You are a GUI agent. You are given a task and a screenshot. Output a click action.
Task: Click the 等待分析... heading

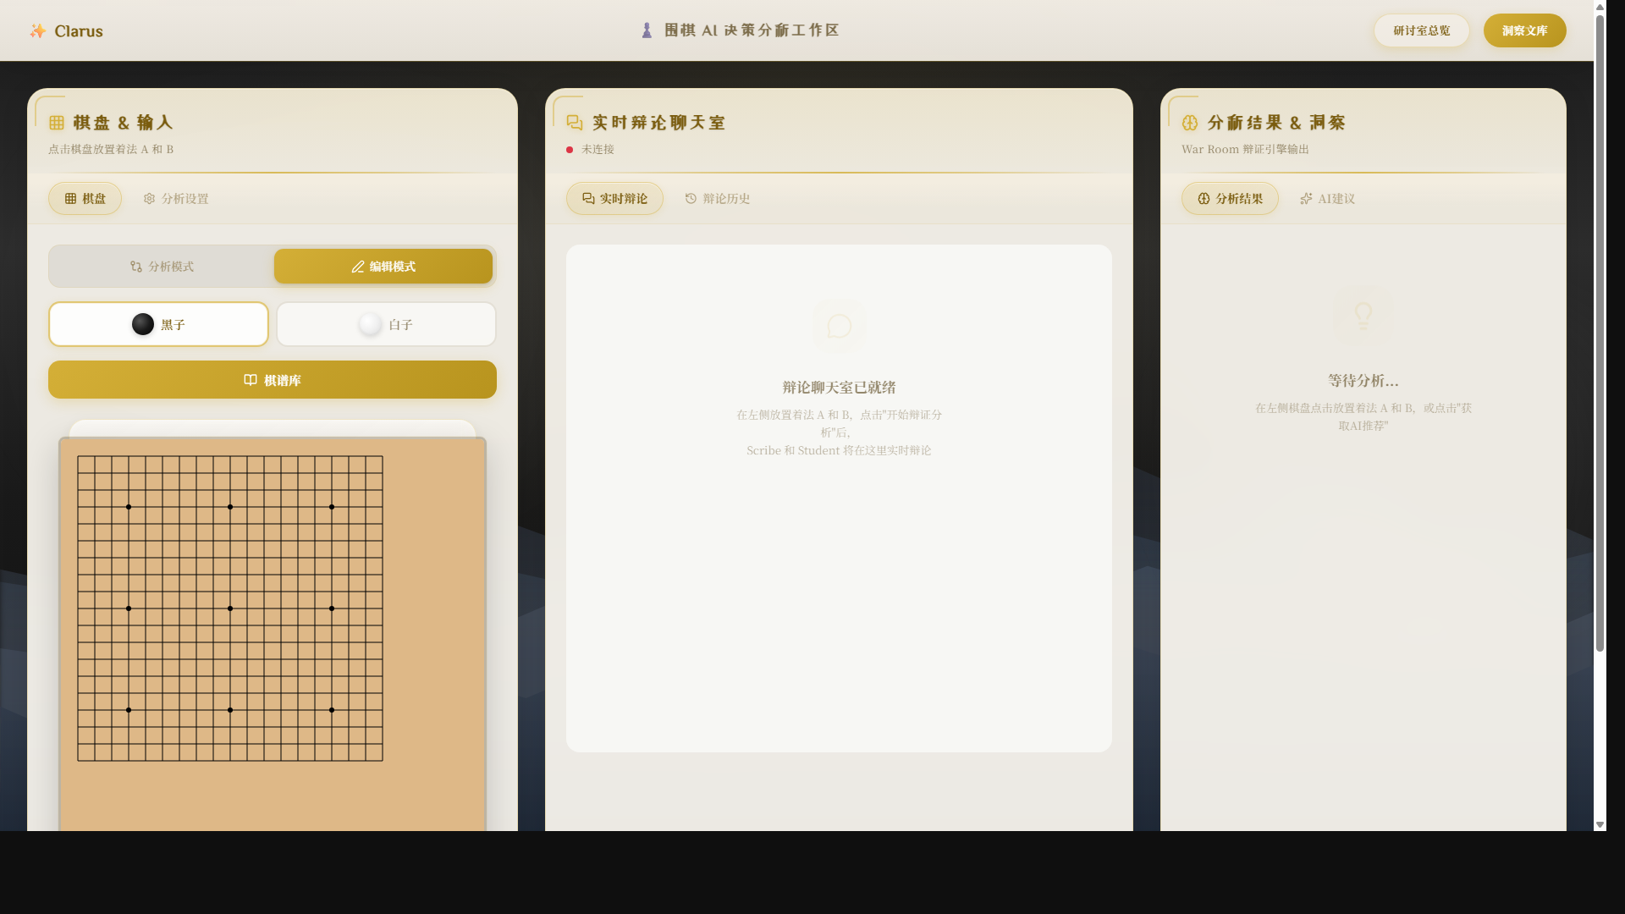click(1363, 381)
